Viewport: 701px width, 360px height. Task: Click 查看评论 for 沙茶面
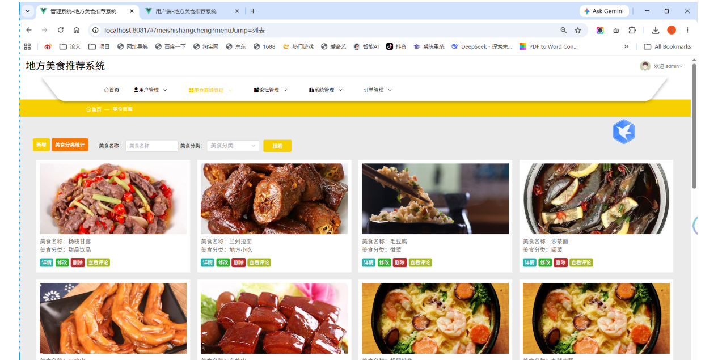581,262
